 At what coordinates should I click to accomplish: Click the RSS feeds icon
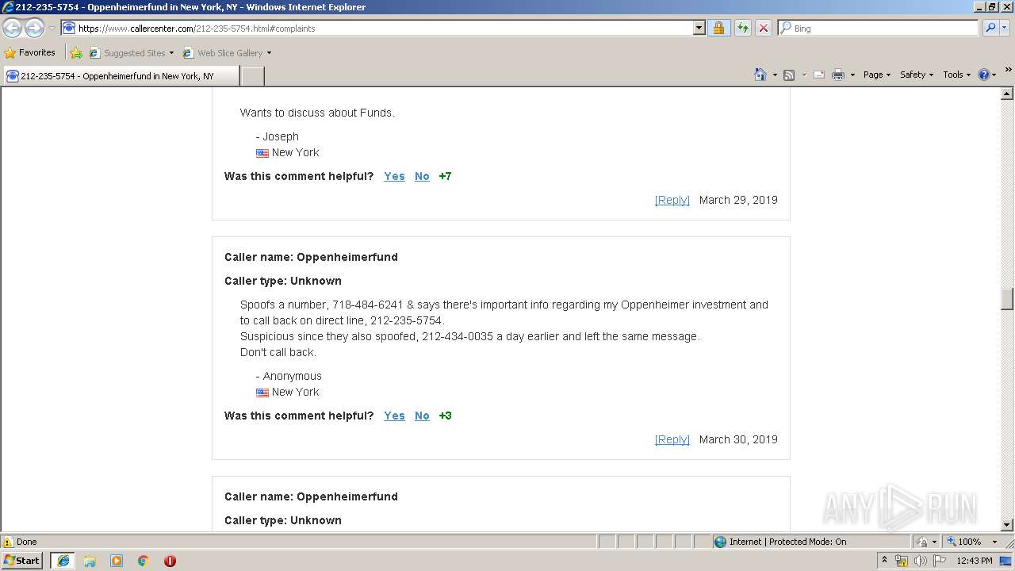pos(789,75)
